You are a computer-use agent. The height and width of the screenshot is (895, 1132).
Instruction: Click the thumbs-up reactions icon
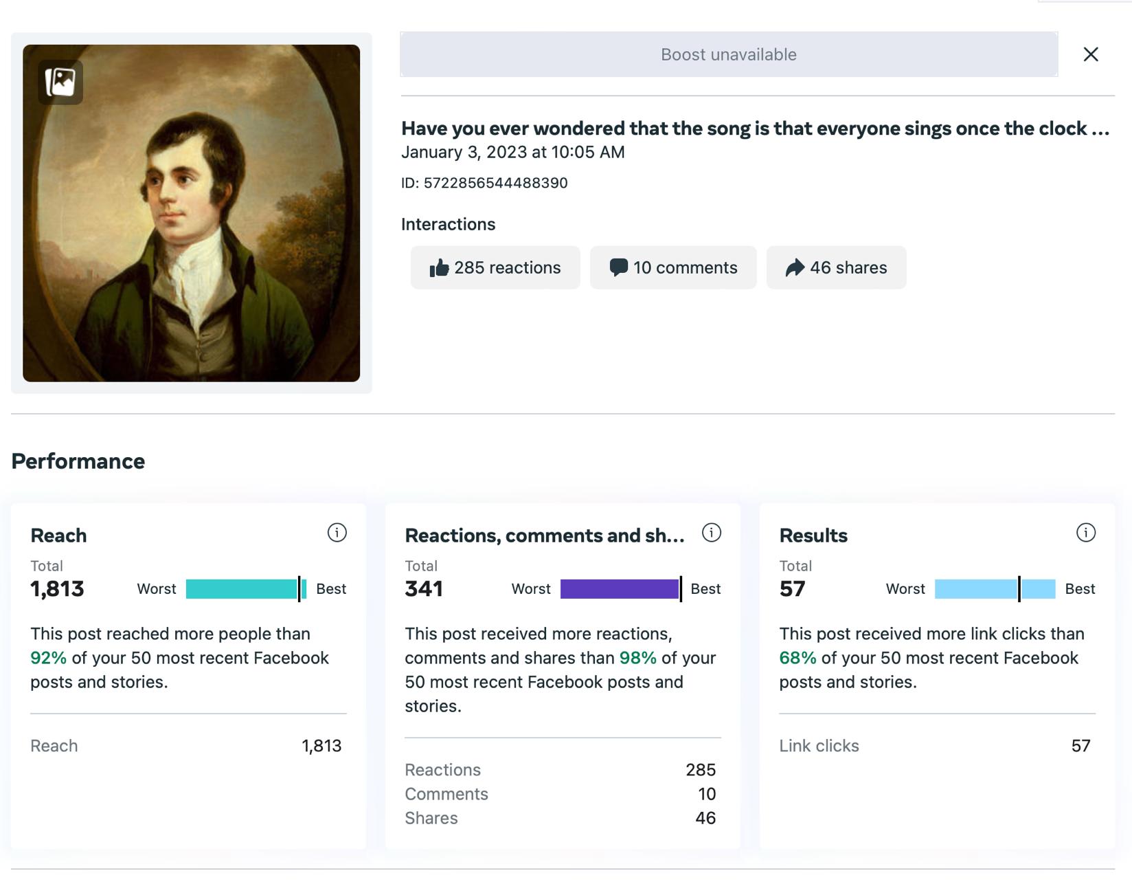point(439,267)
